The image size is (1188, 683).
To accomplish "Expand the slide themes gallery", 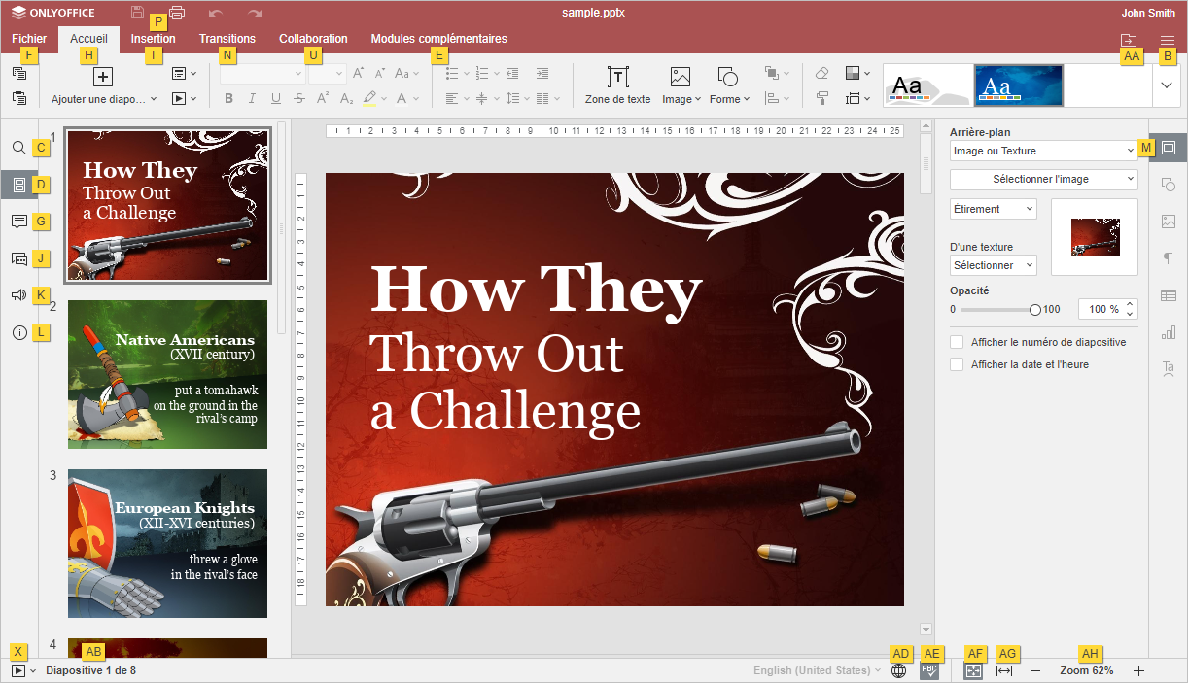I will pyautogui.click(x=1166, y=85).
